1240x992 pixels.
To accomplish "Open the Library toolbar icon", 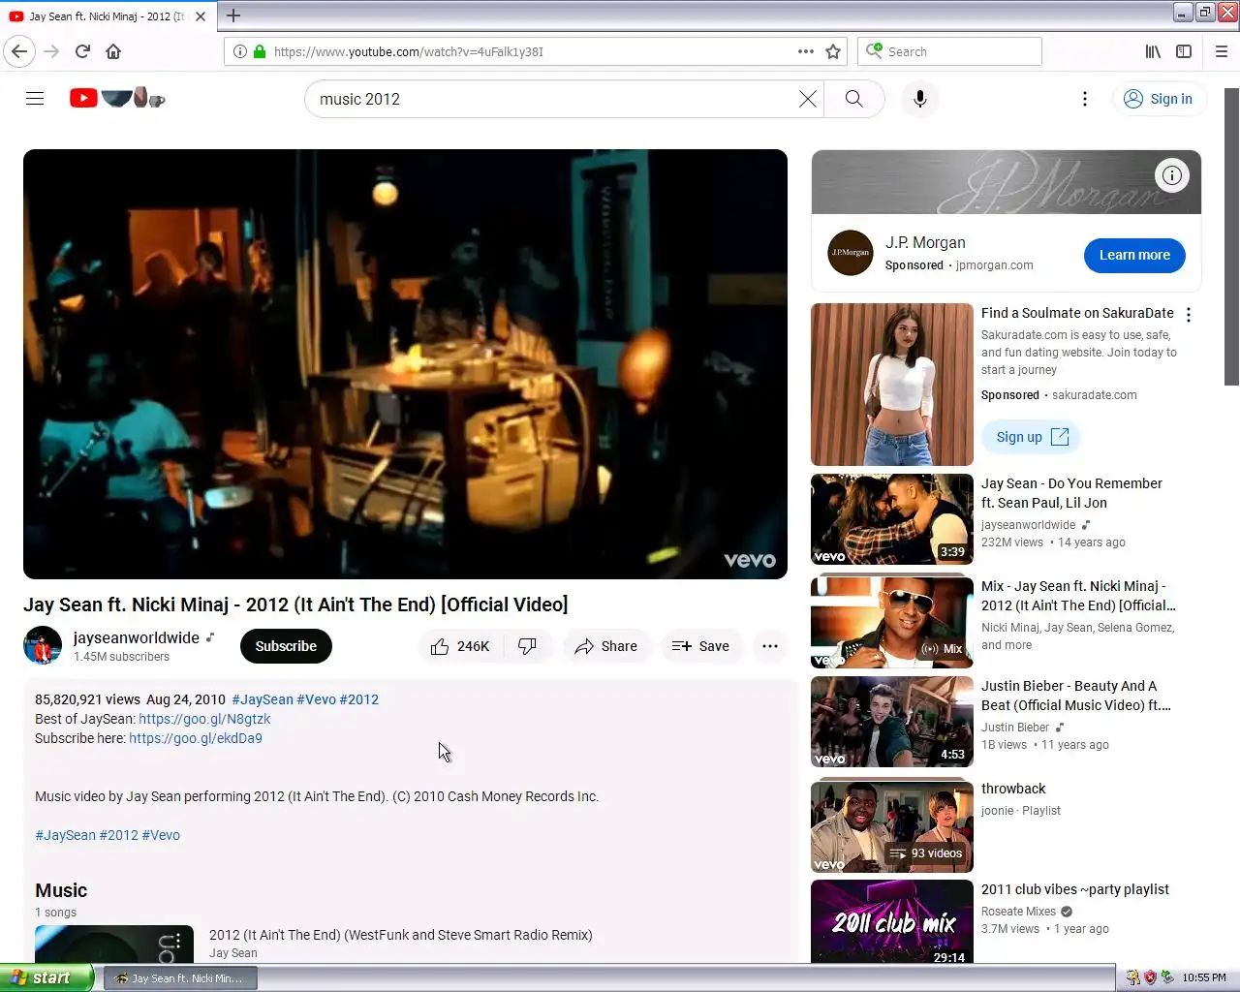I will point(1153,51).
